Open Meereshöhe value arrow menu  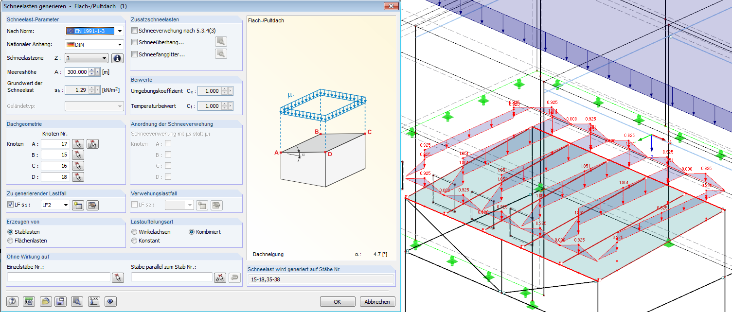click(97, 72)
